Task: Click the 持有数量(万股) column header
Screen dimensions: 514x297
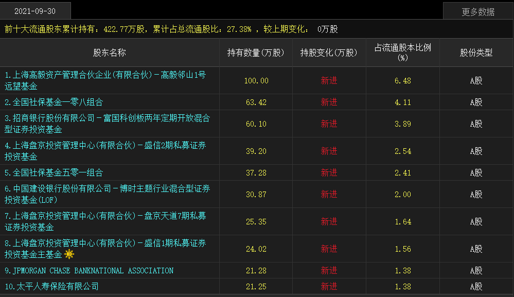Action: click(256, 52)
